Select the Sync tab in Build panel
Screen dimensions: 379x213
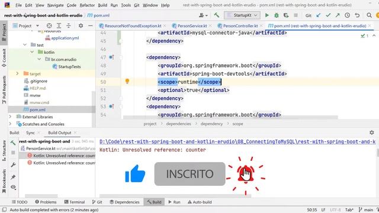(x=30, y=133)
